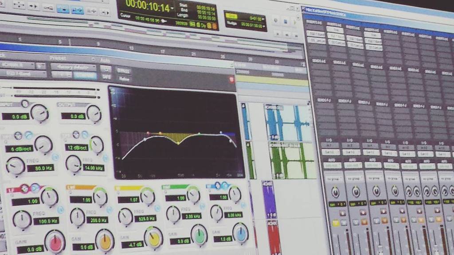Toggle the MF band enable button
The width and height of the screenshot is (454, 255).
click(x=157, y=208)
